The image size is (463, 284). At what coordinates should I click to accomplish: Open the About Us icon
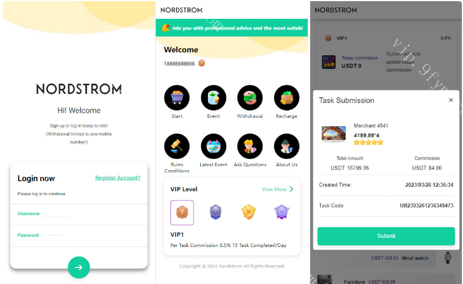click(x=287, y=146)
